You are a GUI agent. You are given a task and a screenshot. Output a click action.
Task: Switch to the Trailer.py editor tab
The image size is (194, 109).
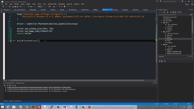click(x=53, y=10)
